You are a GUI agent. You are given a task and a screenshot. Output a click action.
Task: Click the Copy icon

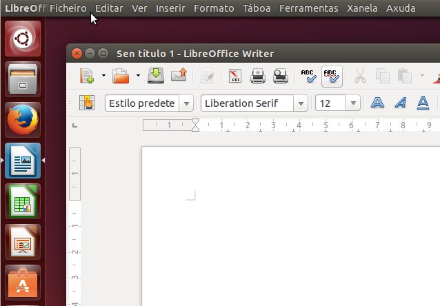click(383, 76)
